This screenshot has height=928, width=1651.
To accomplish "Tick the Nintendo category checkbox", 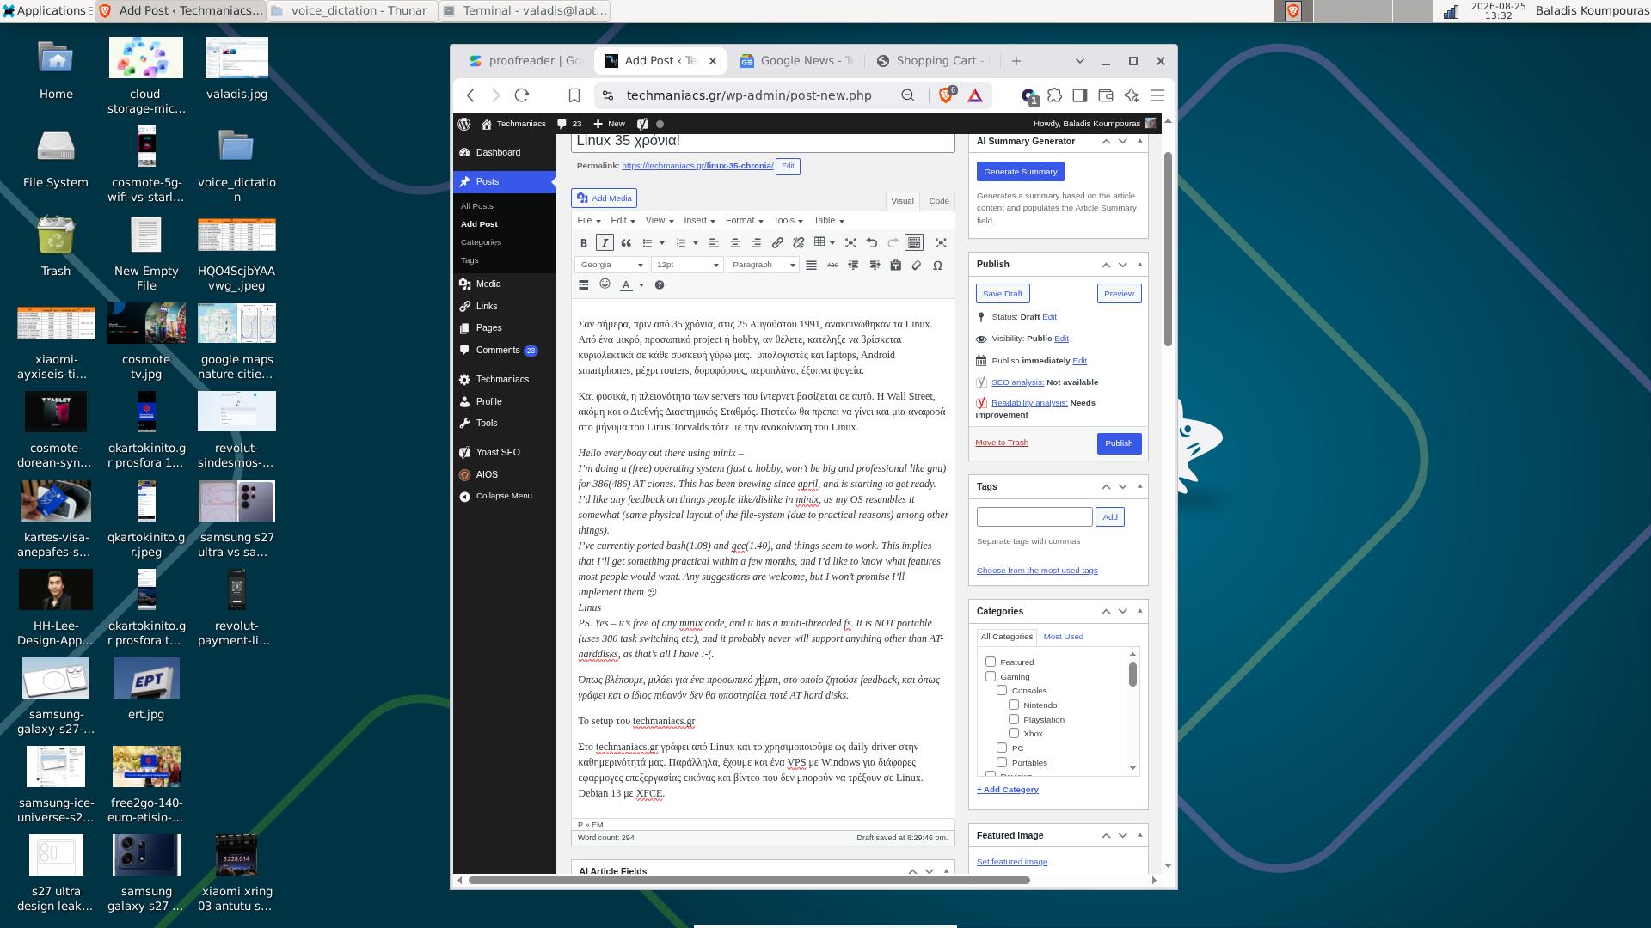I will (x=1014, y=705).
